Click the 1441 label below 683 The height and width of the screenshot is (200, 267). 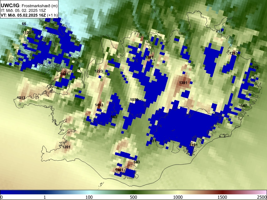[x=119, y=170]
